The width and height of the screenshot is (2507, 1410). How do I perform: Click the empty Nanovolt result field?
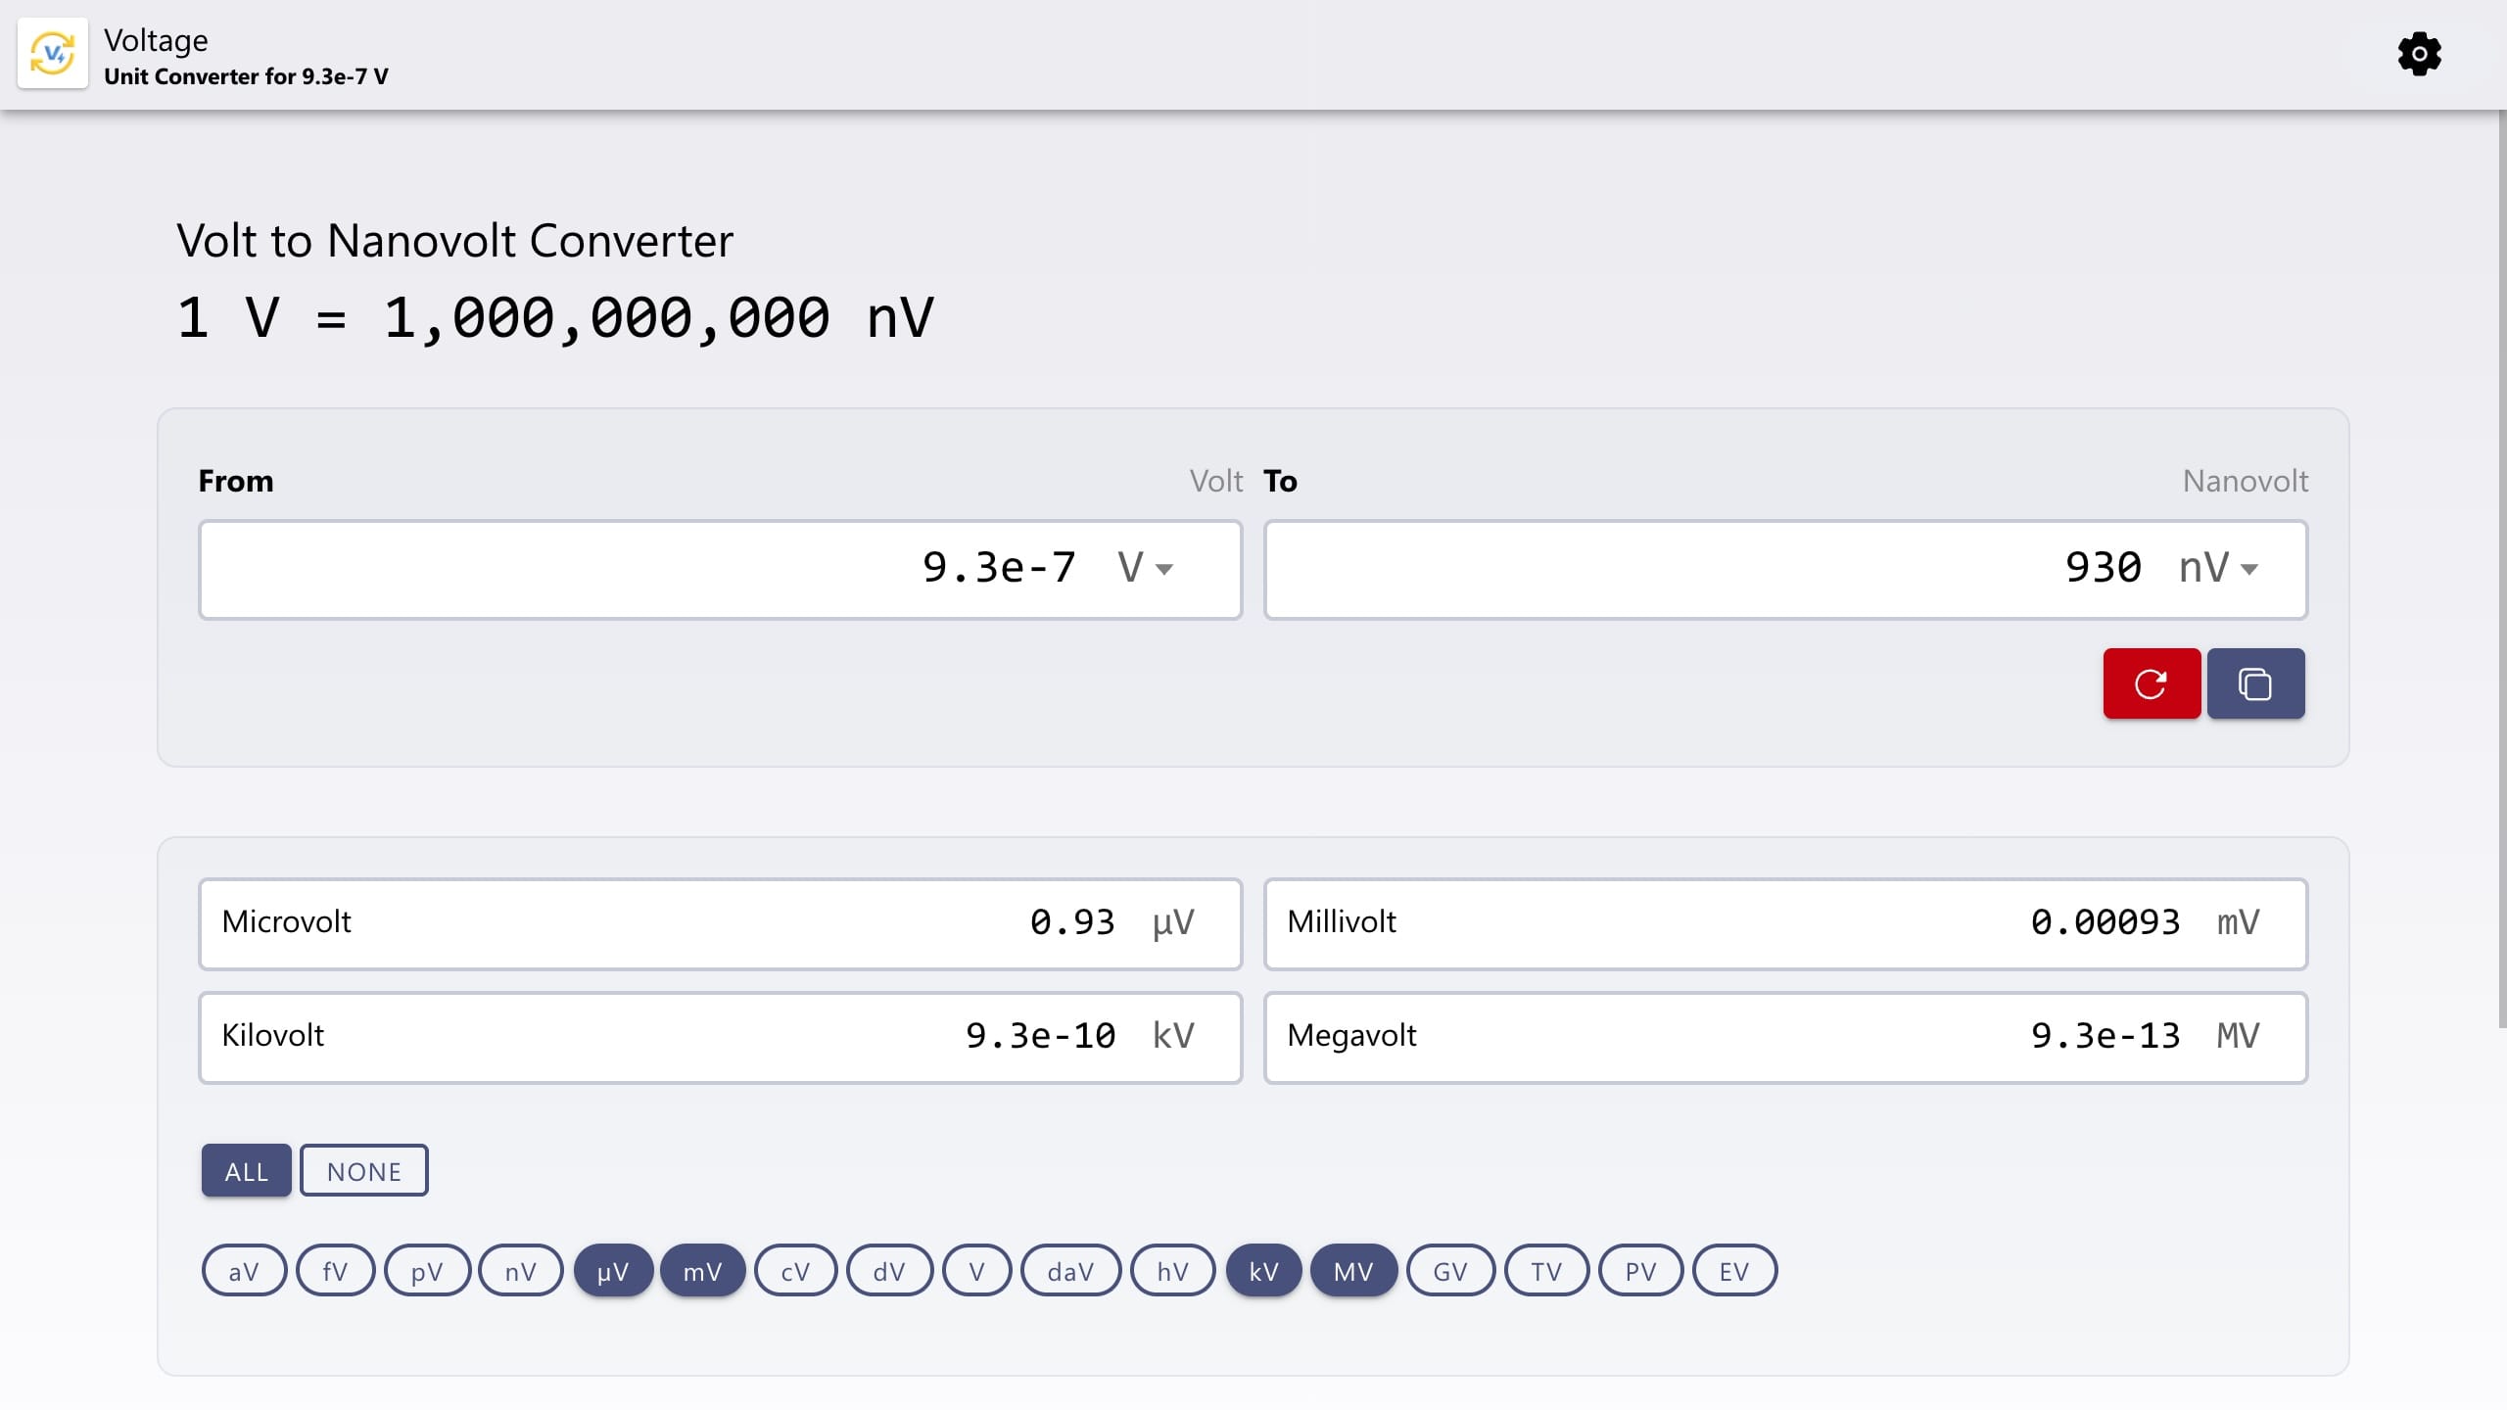tap(1665, 568)
